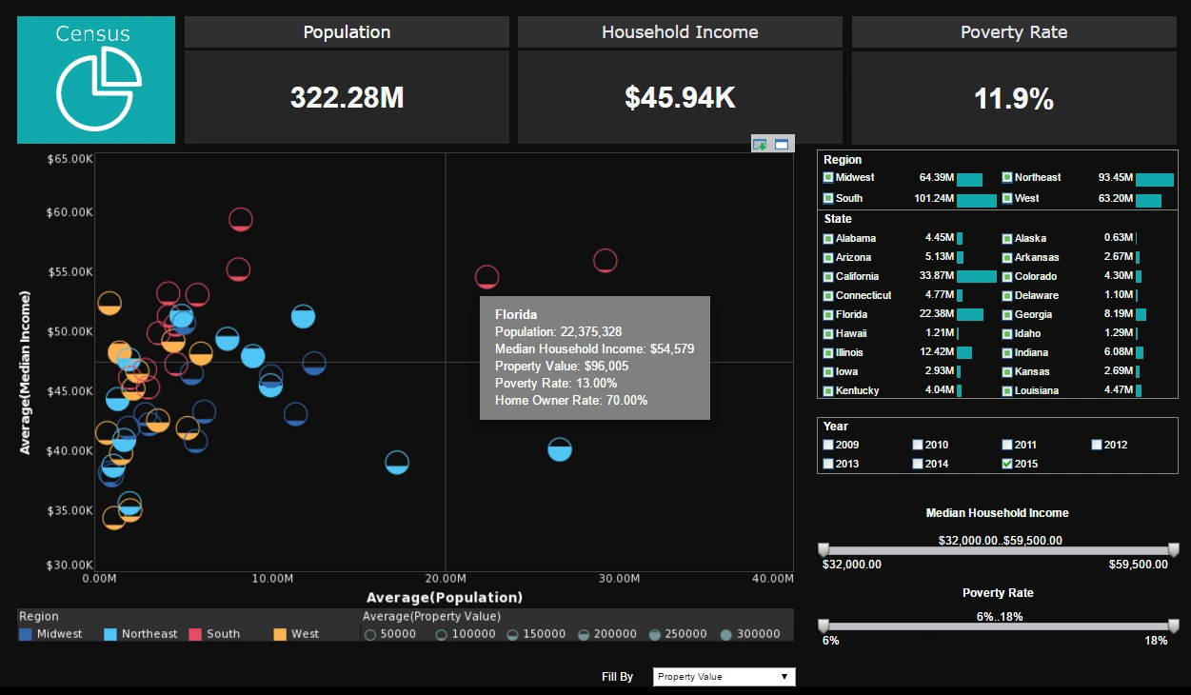Click the open-in-window icon above the scatter plot
The image size is (1191, 695).
point(781,143)
